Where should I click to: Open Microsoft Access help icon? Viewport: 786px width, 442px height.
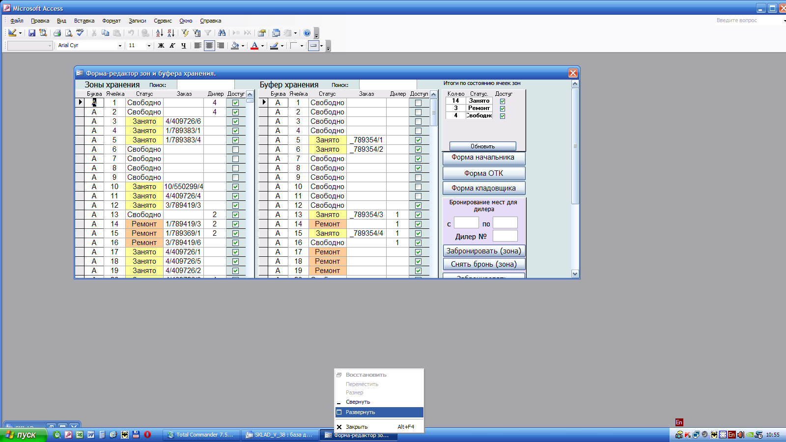(x=307, y=33)
